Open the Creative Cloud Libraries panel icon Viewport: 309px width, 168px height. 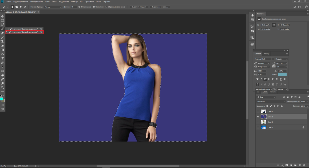coord(252,44)
